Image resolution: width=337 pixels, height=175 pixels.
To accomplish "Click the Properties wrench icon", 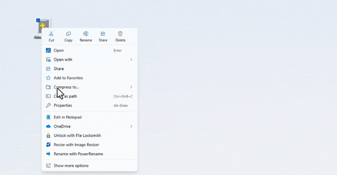I will tap(48, 105).
